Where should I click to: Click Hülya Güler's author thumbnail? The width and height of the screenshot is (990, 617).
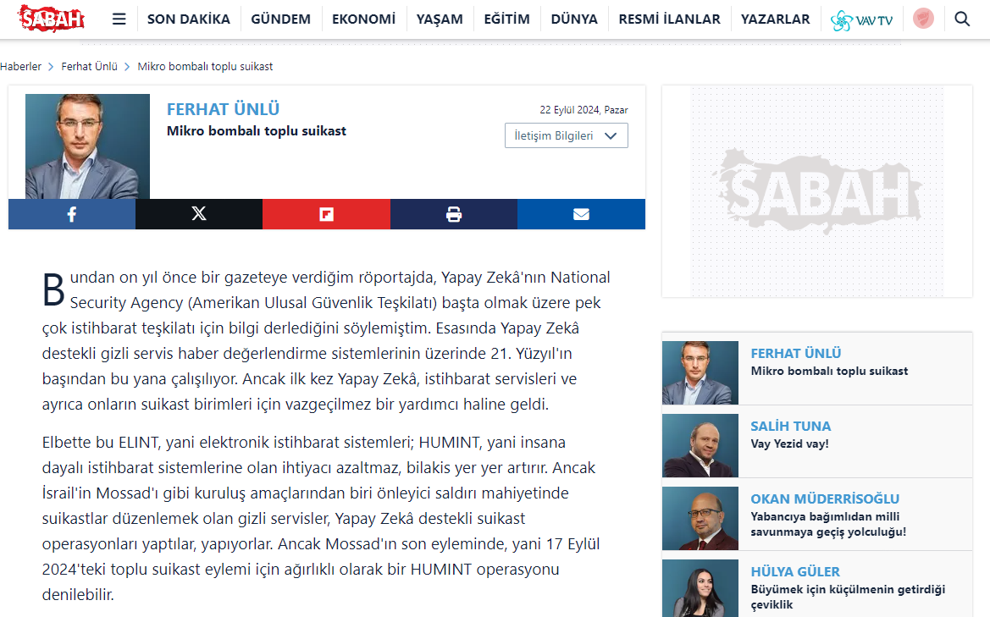pos(700,588)
